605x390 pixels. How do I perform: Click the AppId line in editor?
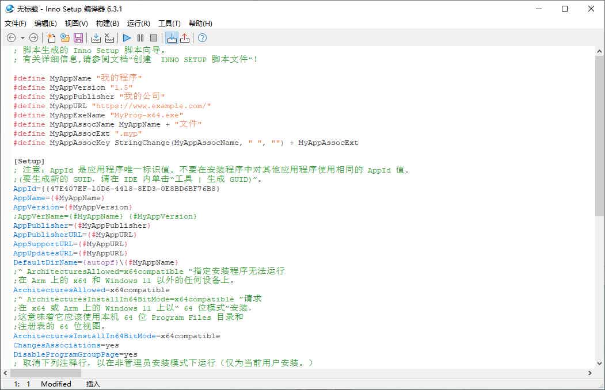tap(116, 189)
